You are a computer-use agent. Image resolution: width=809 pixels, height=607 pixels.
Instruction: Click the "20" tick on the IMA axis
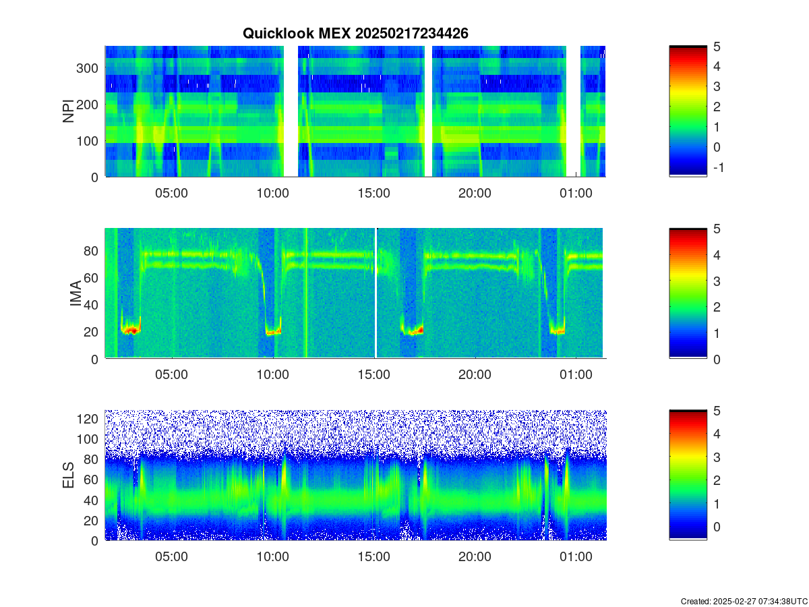coord(92,332)
